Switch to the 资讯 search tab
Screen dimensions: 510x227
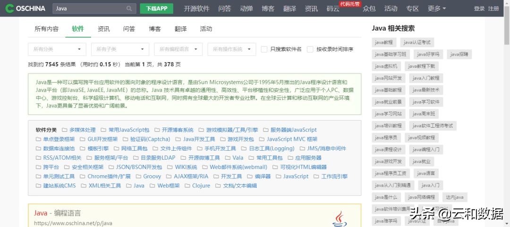point(104,29)
